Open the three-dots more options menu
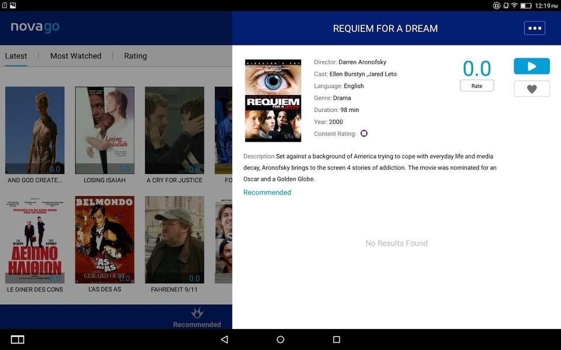Viewport: 561px width, 350px height. [x=535, y=28]
